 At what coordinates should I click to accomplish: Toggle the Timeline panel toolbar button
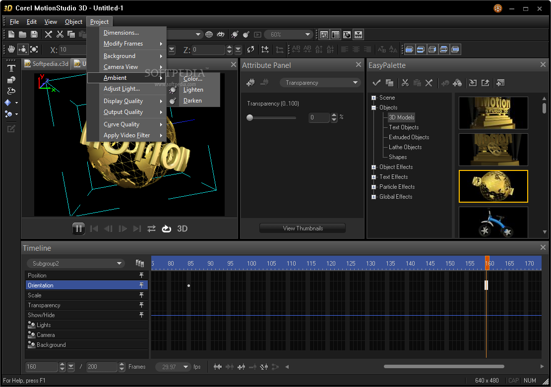click(x=358, y=34)
